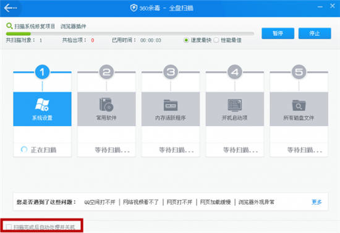The image size is (340, 233).
Task: Click the 共检出项 red zero value
Action: 93,40
